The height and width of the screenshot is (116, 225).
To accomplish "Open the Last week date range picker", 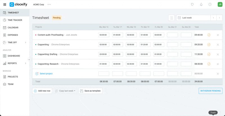I will pos(193,18).
